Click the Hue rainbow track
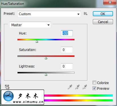The width and height of the screenshot is (117, 106). tap(46, 40)
